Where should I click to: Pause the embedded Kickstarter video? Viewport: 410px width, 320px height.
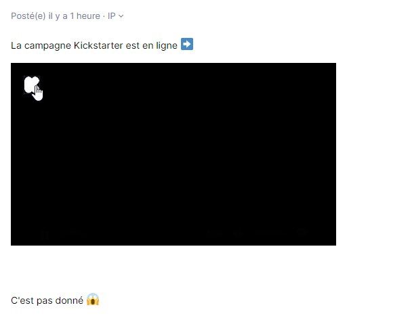click(x=45, y=234)
